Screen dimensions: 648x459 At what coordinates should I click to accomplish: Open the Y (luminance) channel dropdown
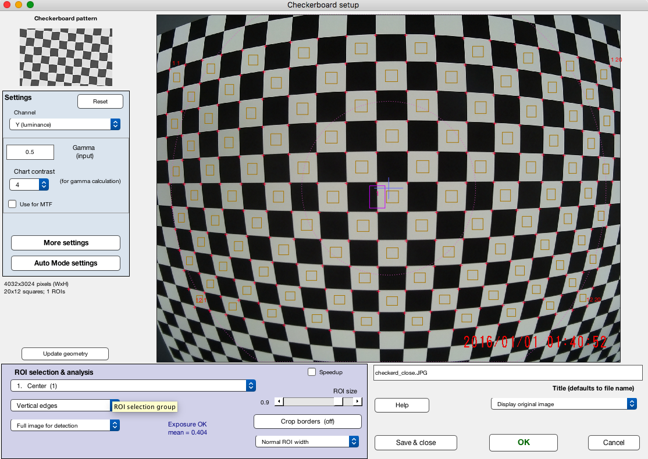click(x=65, y=124)
